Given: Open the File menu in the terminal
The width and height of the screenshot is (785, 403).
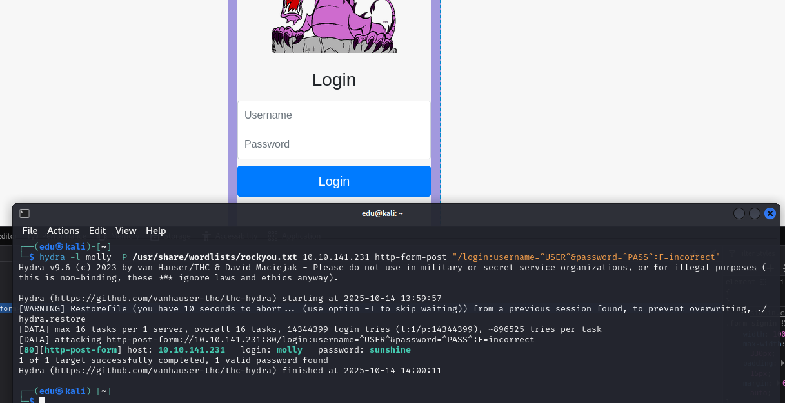Looking at the screenshot, I should click(30, 231).
